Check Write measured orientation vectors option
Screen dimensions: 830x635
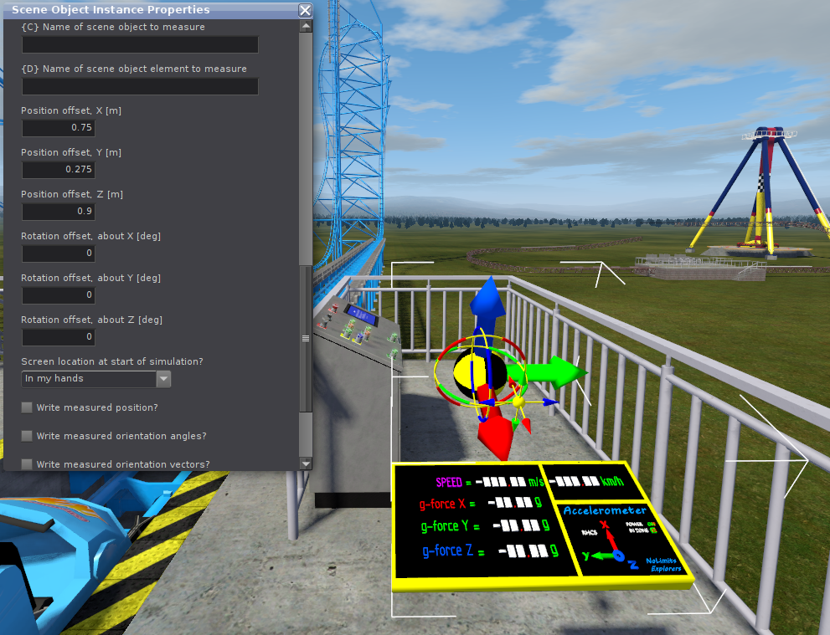pos(27,463)
